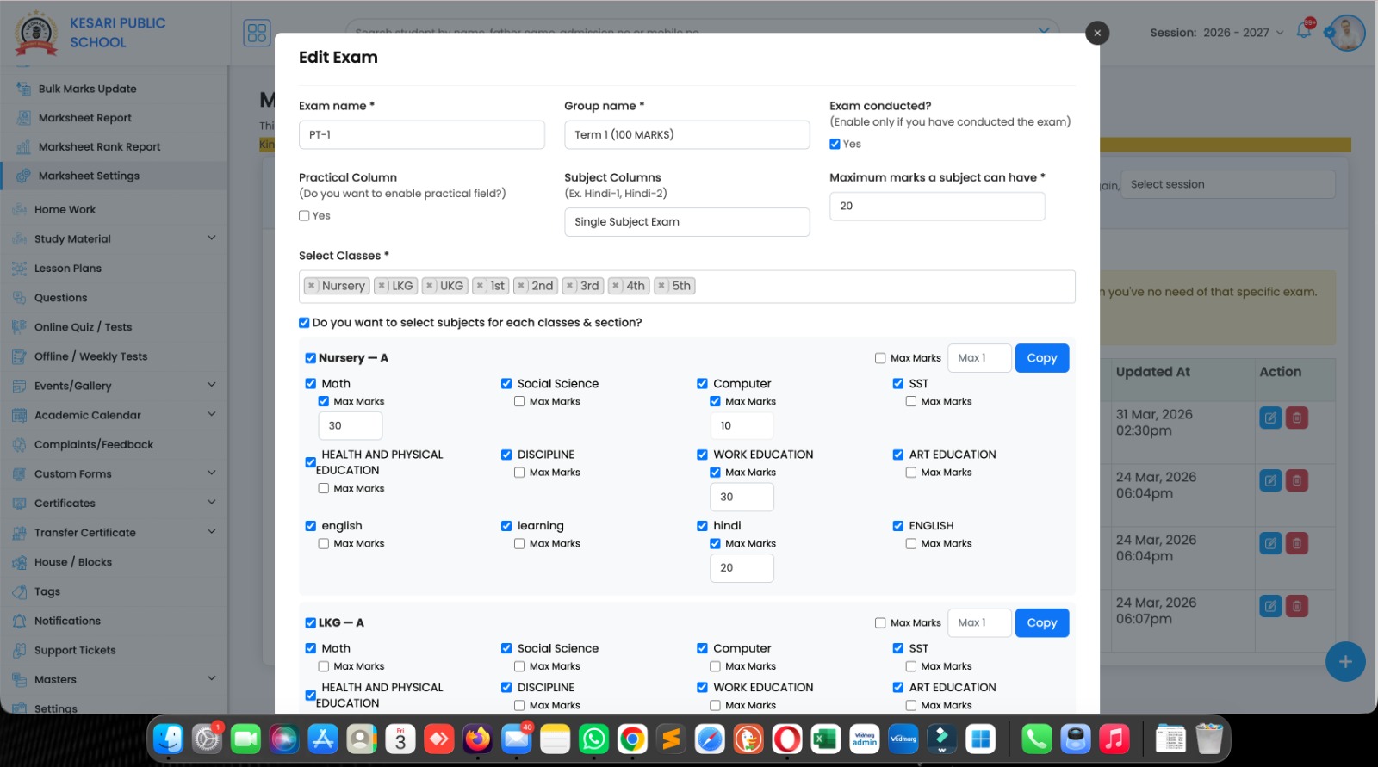Click edit icon for 31 Mar, 2026 row
This screenshot has height=767, width=1378.
pos(1270,418)
